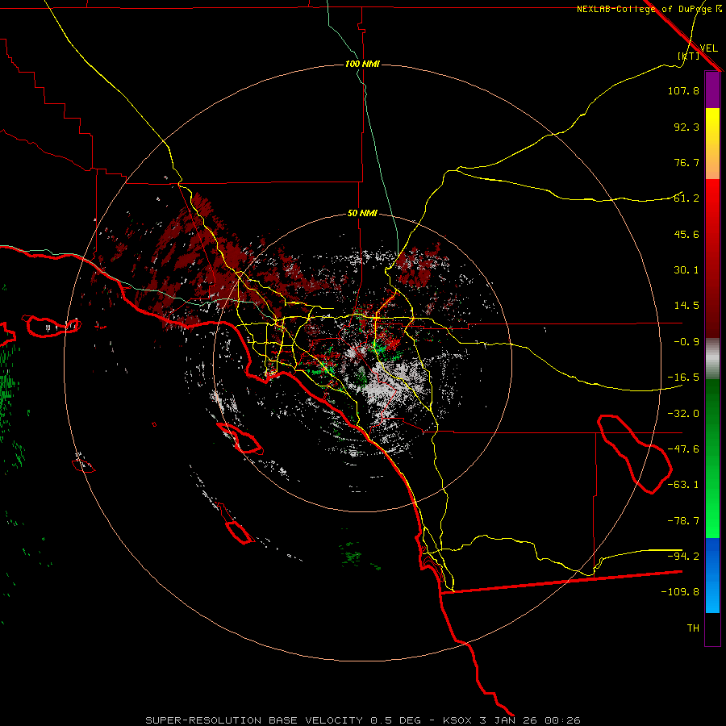This screenshot has height=726, width=726.
Task: Select the -47.6 scale value
Action: 683,449
